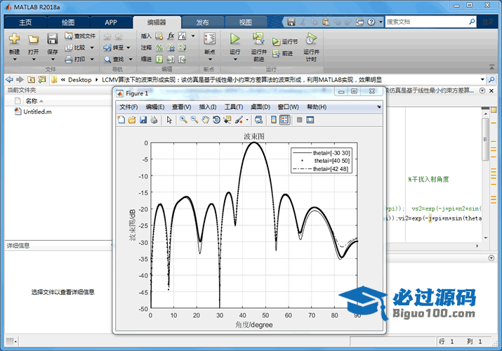Click the Show Plot Tools icon
Image resolution: width=502 pixels, height=351 pixels.
310,120
